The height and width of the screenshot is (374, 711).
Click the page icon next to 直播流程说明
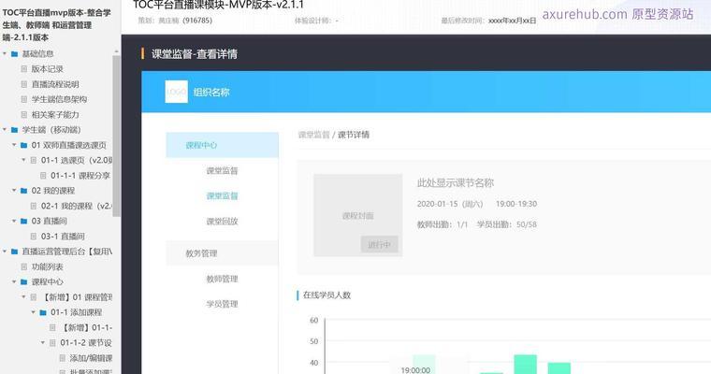pos(24,84)
